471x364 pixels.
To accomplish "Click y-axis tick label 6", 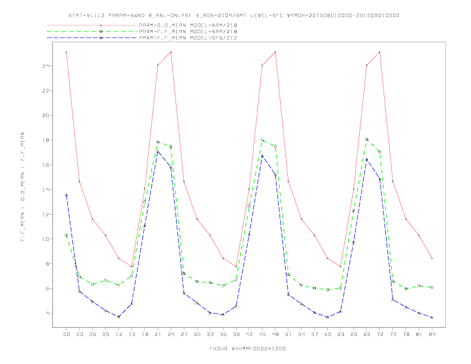I will coord(48,288).
